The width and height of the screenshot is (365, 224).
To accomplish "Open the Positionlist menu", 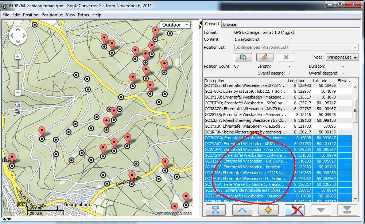I will pos(52,15).
